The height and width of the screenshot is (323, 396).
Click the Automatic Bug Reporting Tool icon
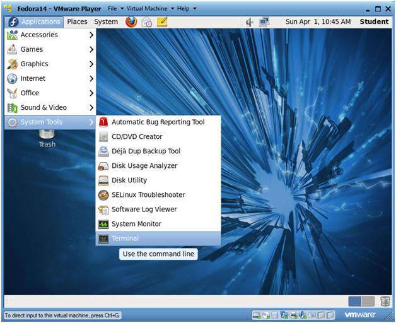click(x=103, y=122)
